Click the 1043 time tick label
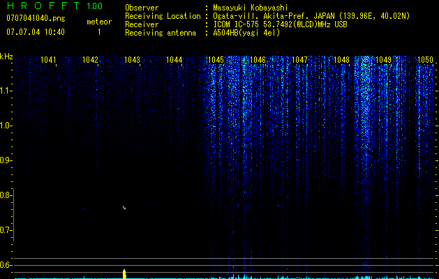Screen dimensions: 439x279 (x=132, y=60)
